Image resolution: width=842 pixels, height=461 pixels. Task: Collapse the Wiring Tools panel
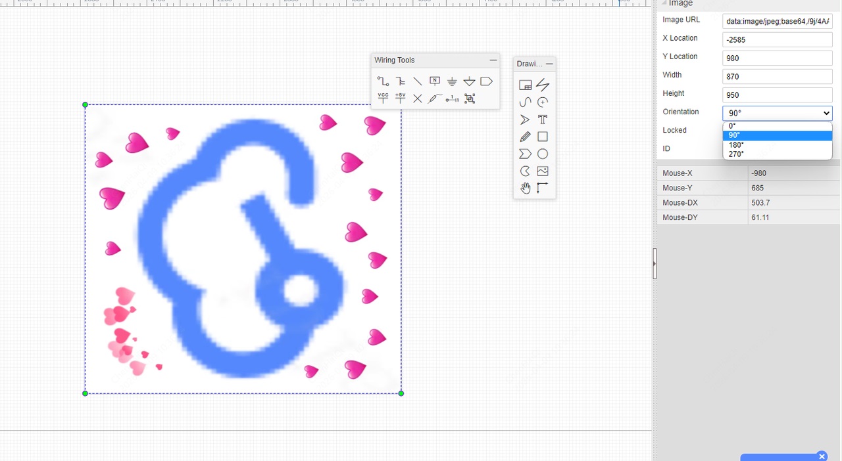tap(493, 60)
